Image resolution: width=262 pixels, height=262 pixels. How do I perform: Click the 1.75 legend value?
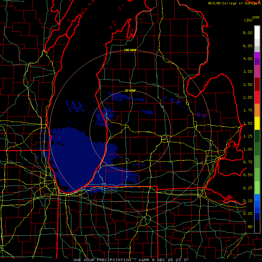click(x=248, y=110)
